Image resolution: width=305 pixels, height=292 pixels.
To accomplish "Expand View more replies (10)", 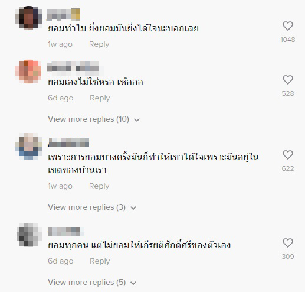I will pyautogui.click(x=94, y=119).
